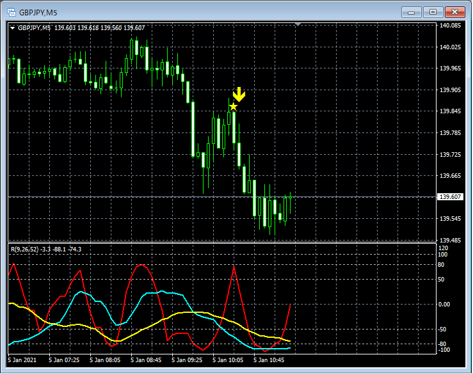Click the chart window icon beside GBPJPY,M5 title

click(11, 12)
